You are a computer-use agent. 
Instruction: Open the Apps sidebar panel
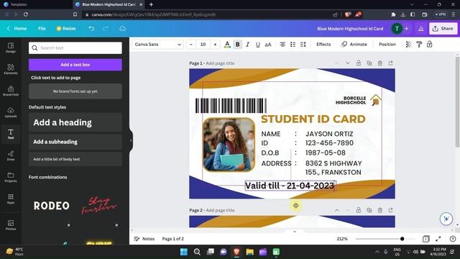[x=11, y=199]
